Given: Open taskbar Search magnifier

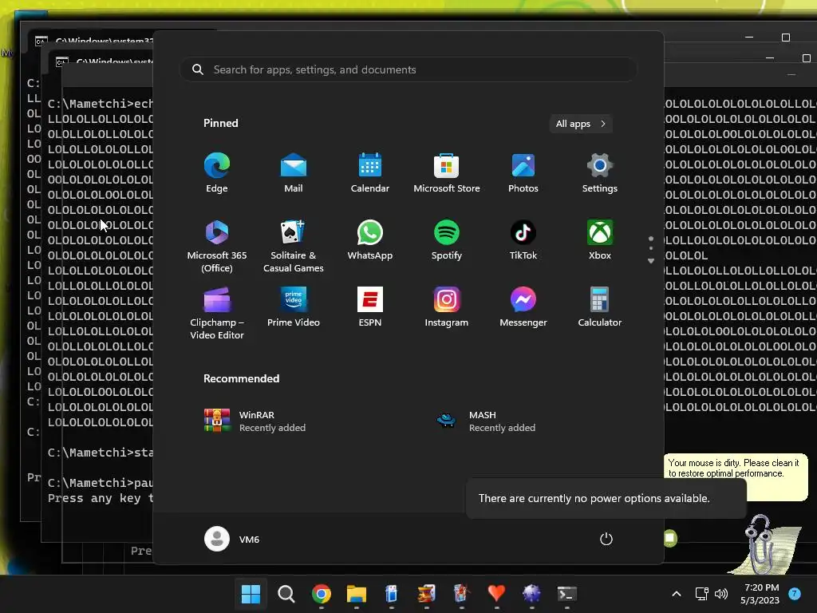Looking at the screenshot, I should [x=286, y=594].
